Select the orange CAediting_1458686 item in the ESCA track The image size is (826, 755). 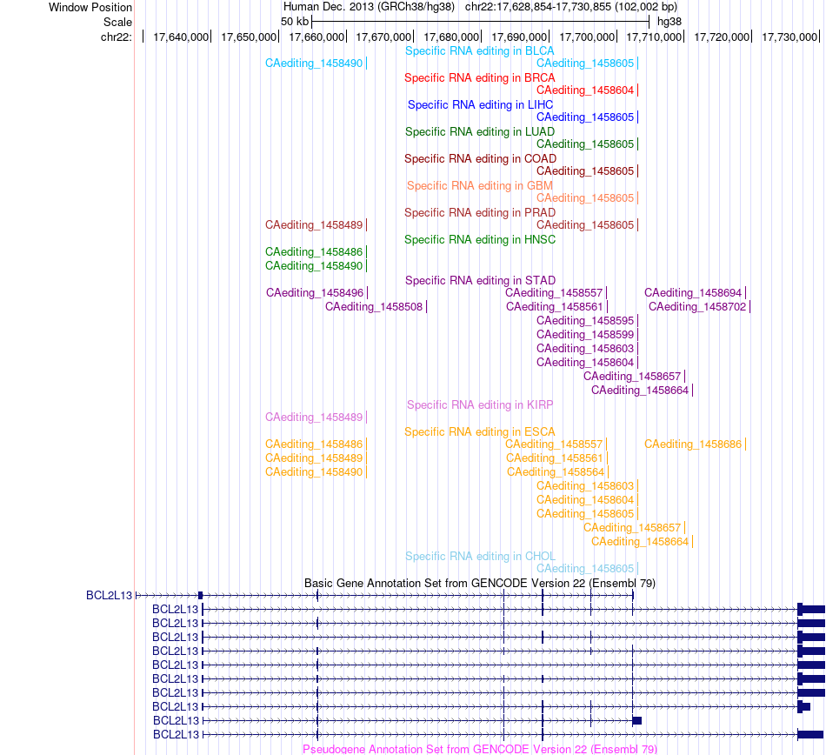click(x=693, y=444)
